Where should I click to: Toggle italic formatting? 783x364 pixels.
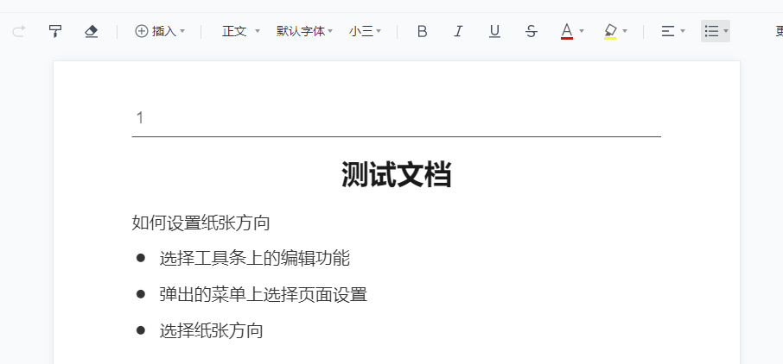[458, 32]
